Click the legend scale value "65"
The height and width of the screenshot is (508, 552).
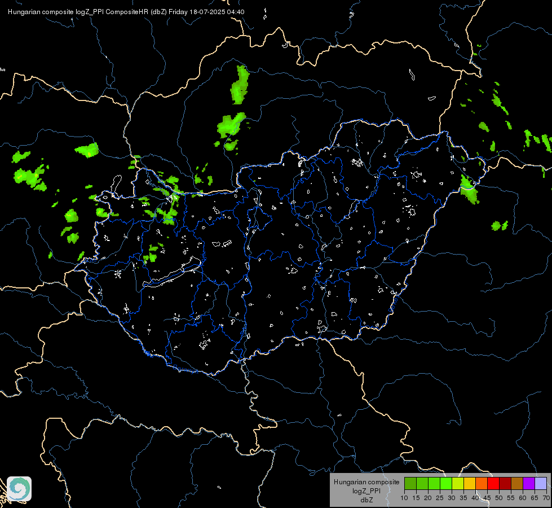point(535,498)
